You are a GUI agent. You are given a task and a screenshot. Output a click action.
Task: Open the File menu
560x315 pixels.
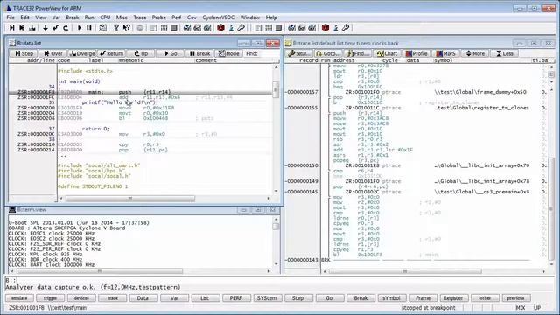(x=10, y=17)
